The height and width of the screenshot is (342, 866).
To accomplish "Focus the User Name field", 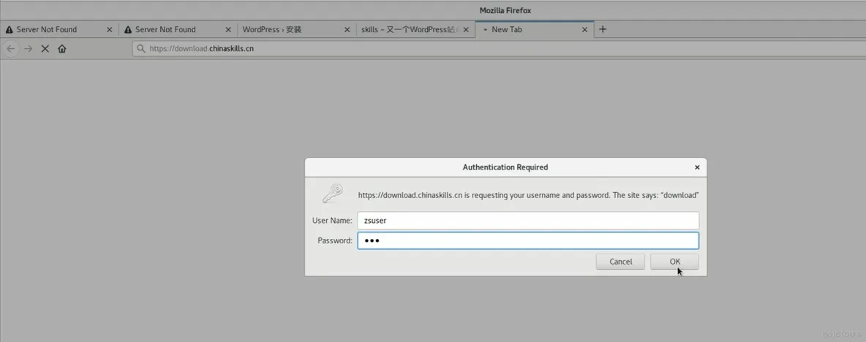I will pyautogui.click(x=528, y=220).
